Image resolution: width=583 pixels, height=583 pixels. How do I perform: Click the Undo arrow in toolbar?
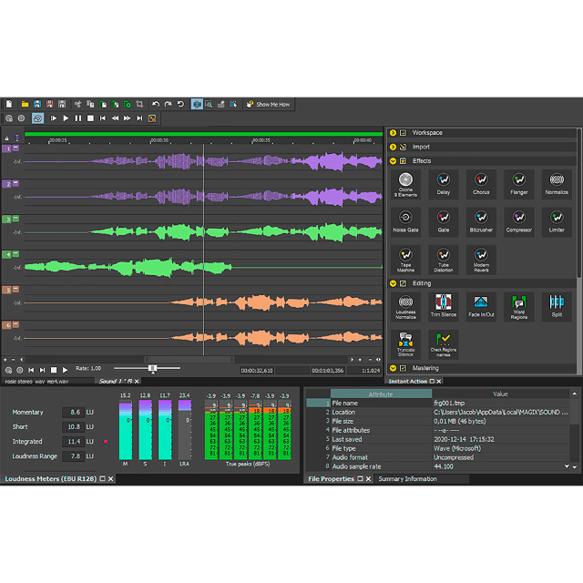pos(156,105)
